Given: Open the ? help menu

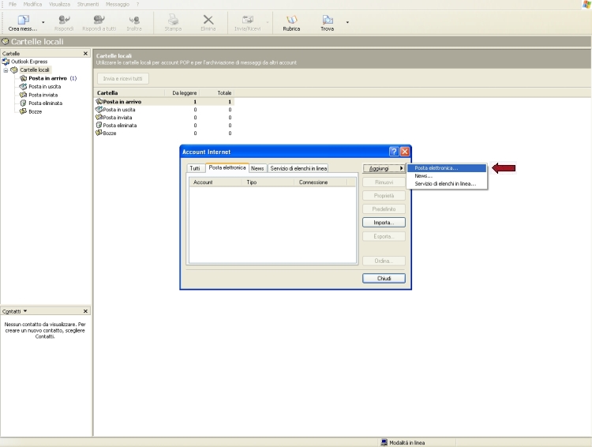Looking at the screenshot, I should tap(138, 5).
